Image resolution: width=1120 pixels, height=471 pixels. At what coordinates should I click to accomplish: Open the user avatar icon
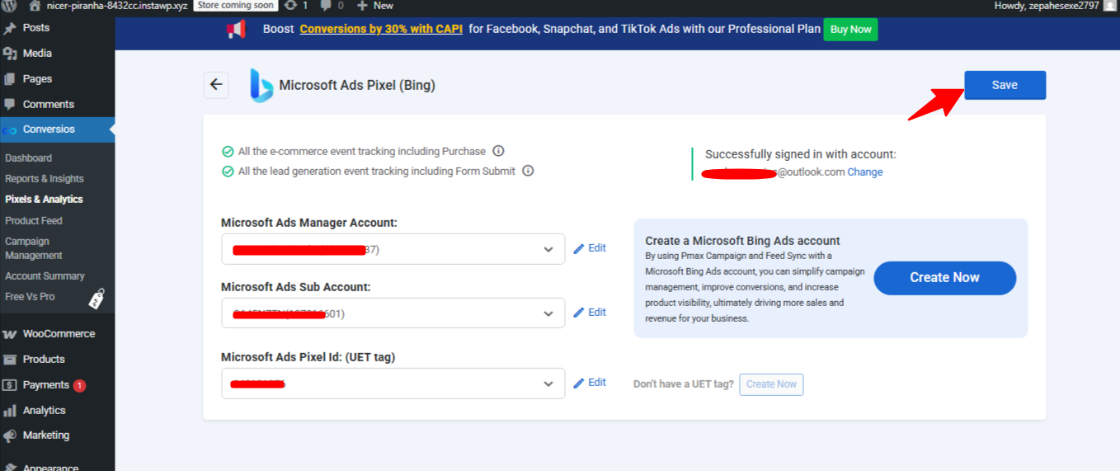(1109, 5)
